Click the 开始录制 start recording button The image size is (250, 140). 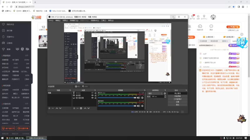pos(177,96)
